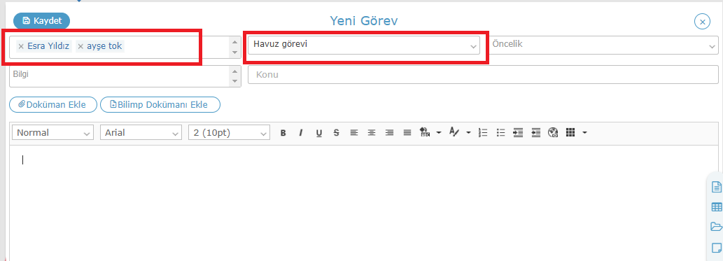723x261 pixels.
Task: Apply strikethrough formatting
Action: [x=336, y=133]
